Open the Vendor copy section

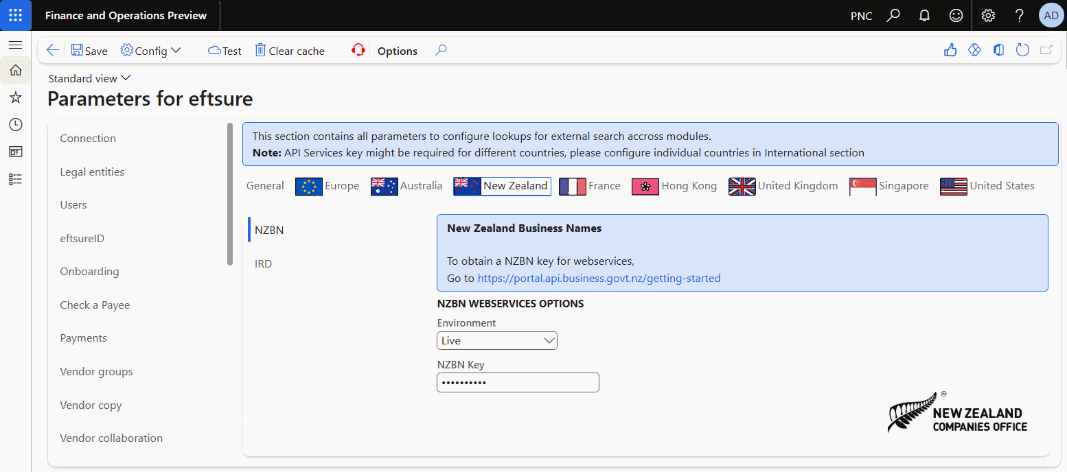(91, 405)
